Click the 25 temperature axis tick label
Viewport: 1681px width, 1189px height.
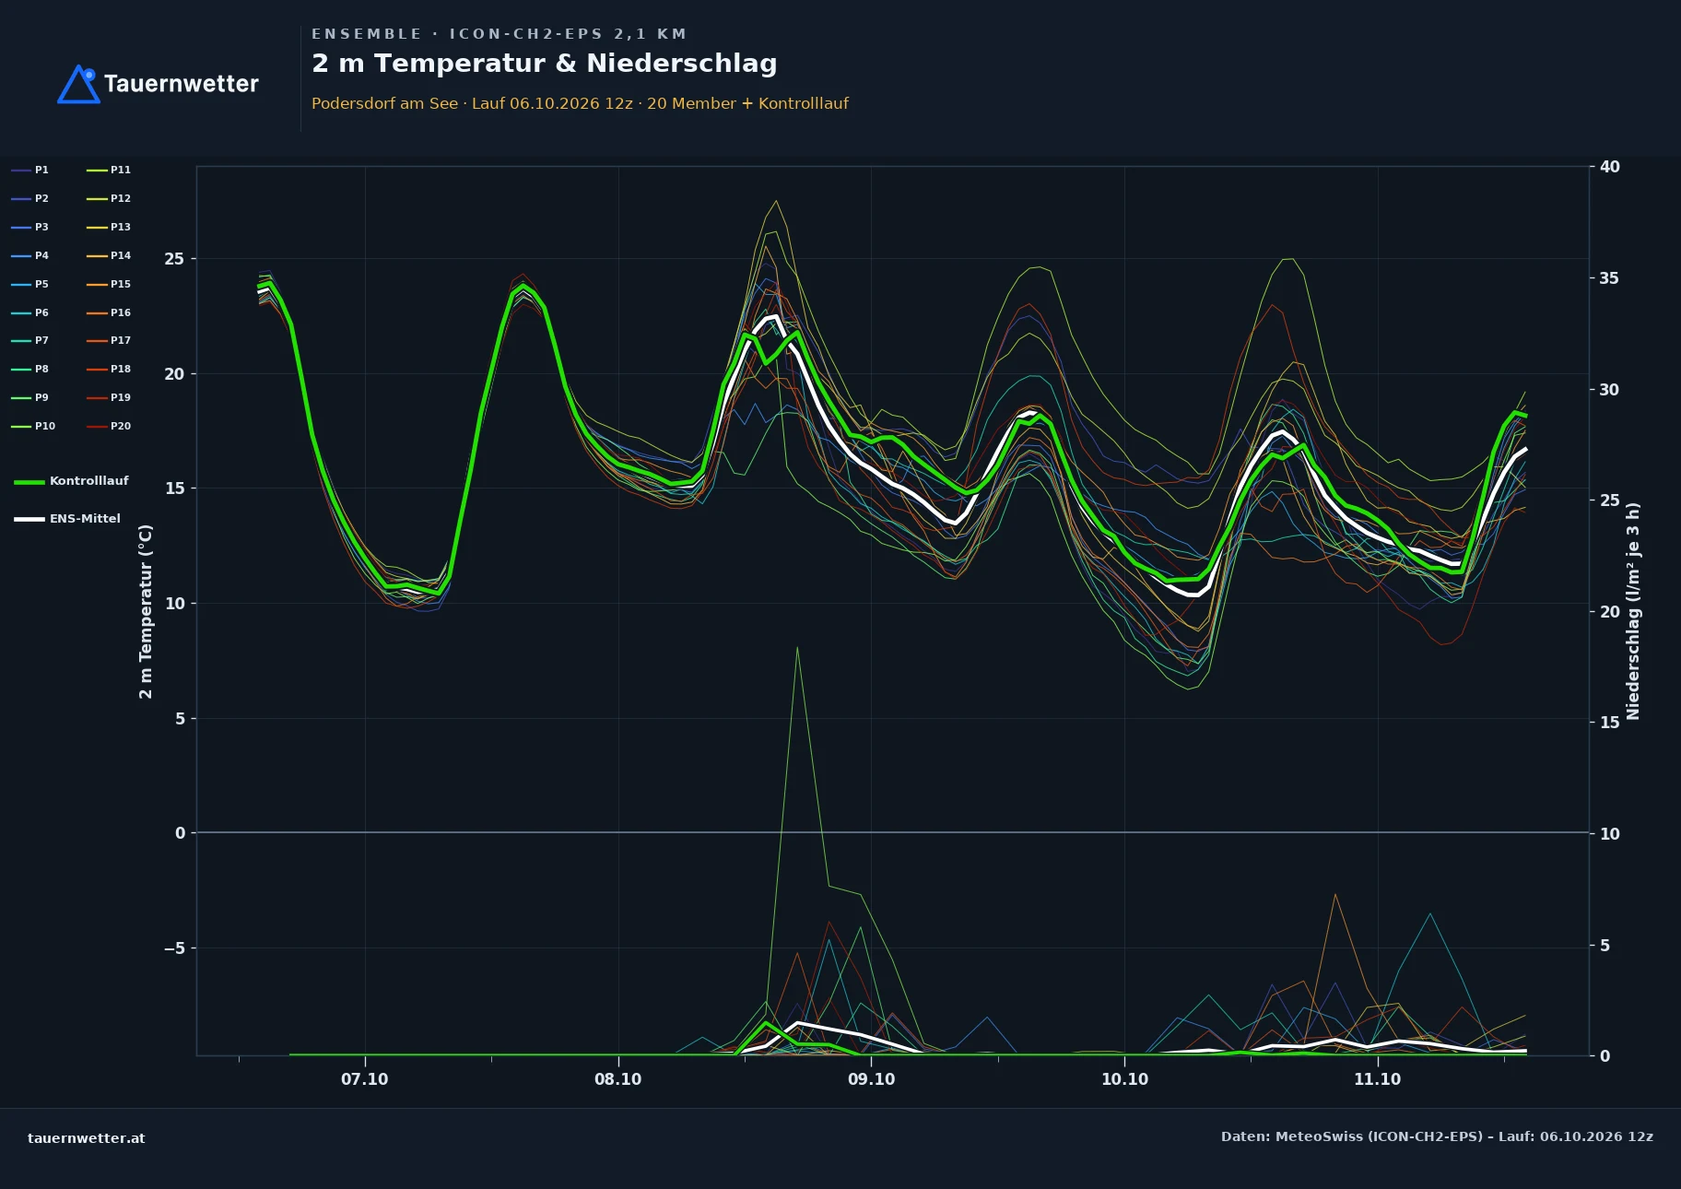pyautogui.click(x=174, y=259)
